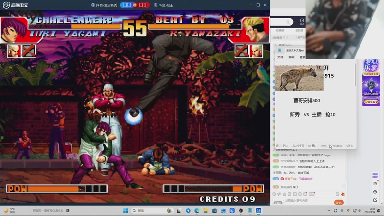This screenshot has height=216, width=384.
Task: Open the history clock icon in sidebar
Action: pos(375,183)
